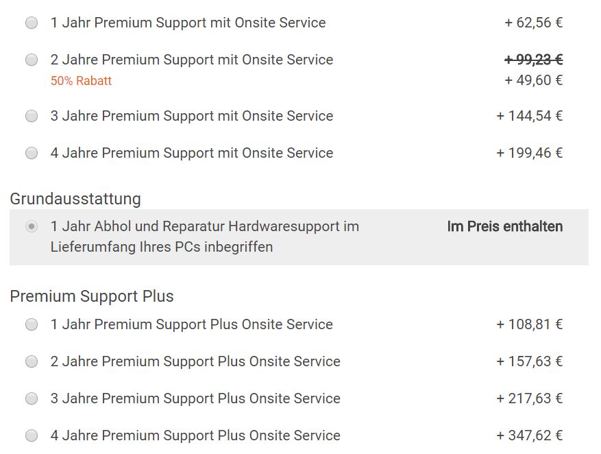Select 2 Jahre Premium Support Plus radio button
601x454 pixels.
click(x=32, y=361)
